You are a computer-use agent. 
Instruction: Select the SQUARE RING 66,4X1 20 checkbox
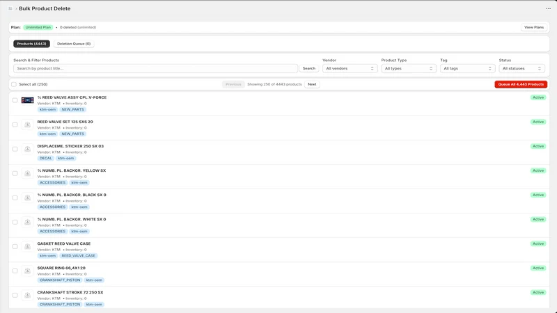pyautogui.click(x=15, y=271)
